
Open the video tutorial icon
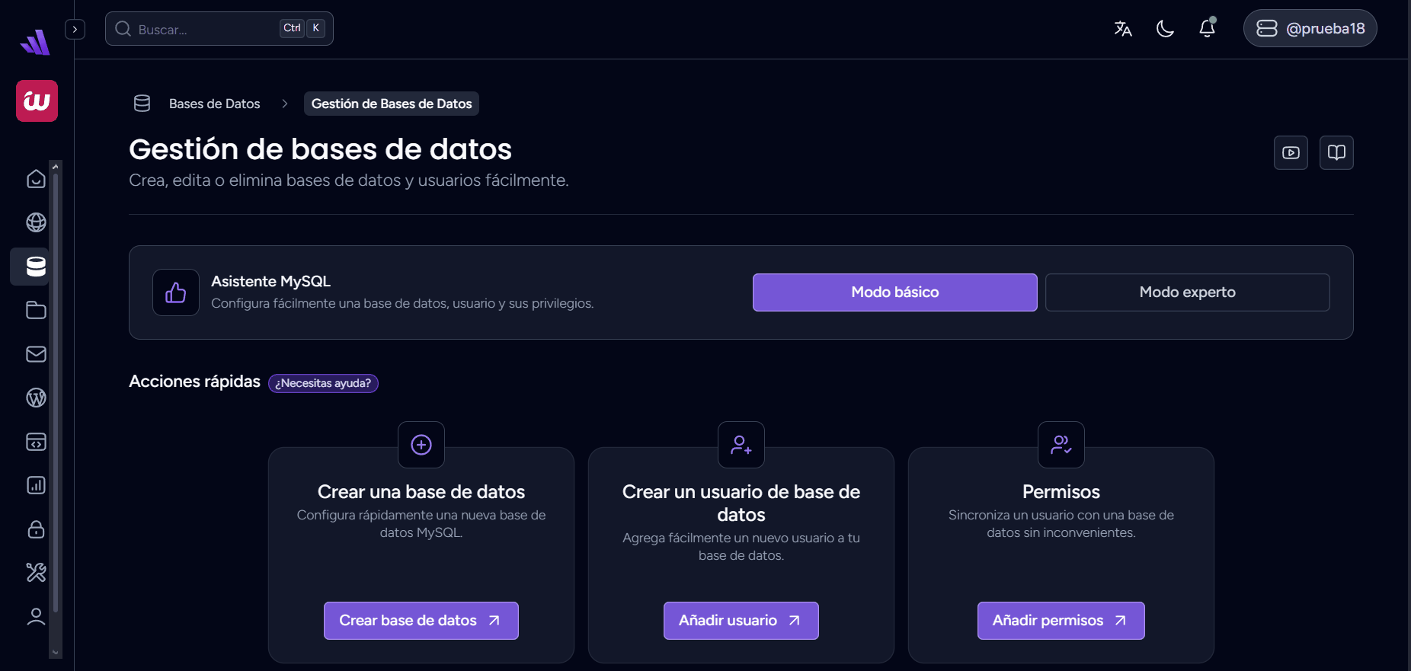(1291, 153)
